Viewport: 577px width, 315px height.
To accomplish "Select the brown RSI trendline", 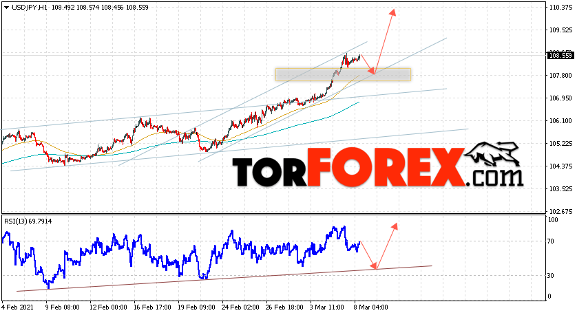I will (x=224, y=279).
